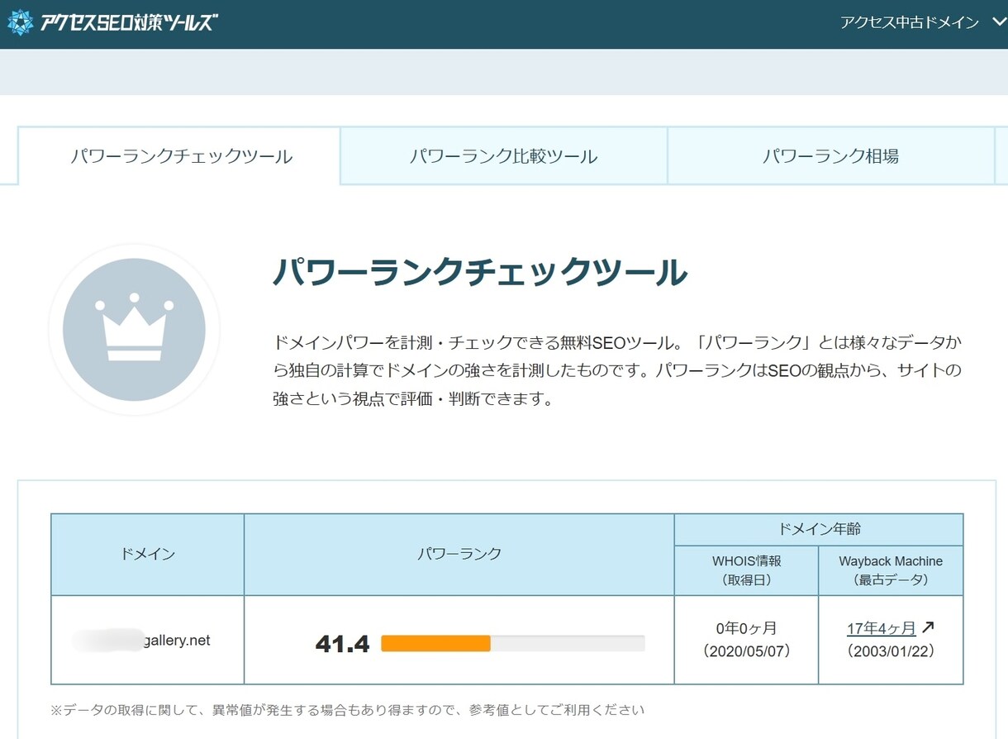Click the crown icon in the circle
This screenshot has width=1008, height=739.
pos(134,329)
